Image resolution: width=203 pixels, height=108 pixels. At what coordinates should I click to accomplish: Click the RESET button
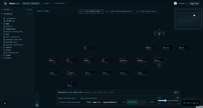152,102
